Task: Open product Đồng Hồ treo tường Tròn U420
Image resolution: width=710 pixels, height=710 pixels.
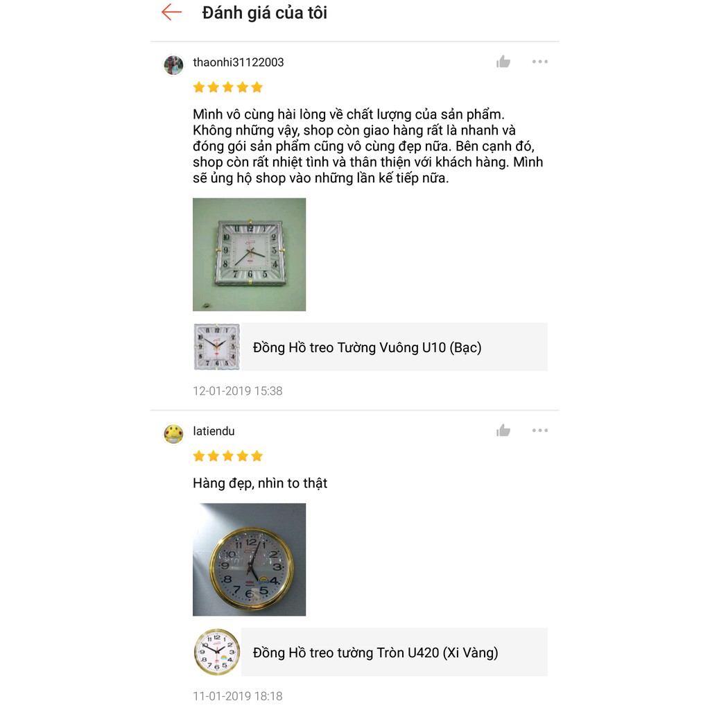Action: tap(375, 652)
